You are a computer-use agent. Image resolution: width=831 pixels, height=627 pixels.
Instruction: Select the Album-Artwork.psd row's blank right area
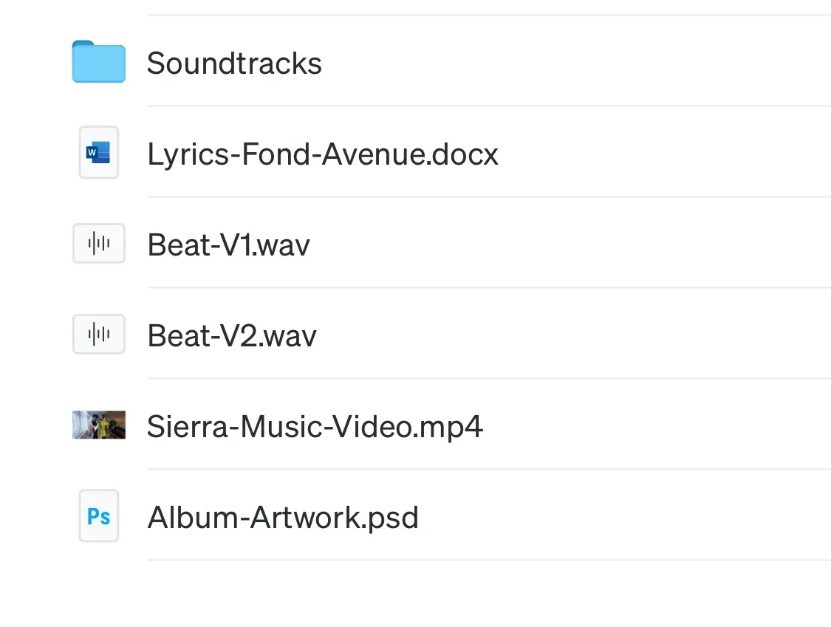pyautogui.click(x=625, y=515)
